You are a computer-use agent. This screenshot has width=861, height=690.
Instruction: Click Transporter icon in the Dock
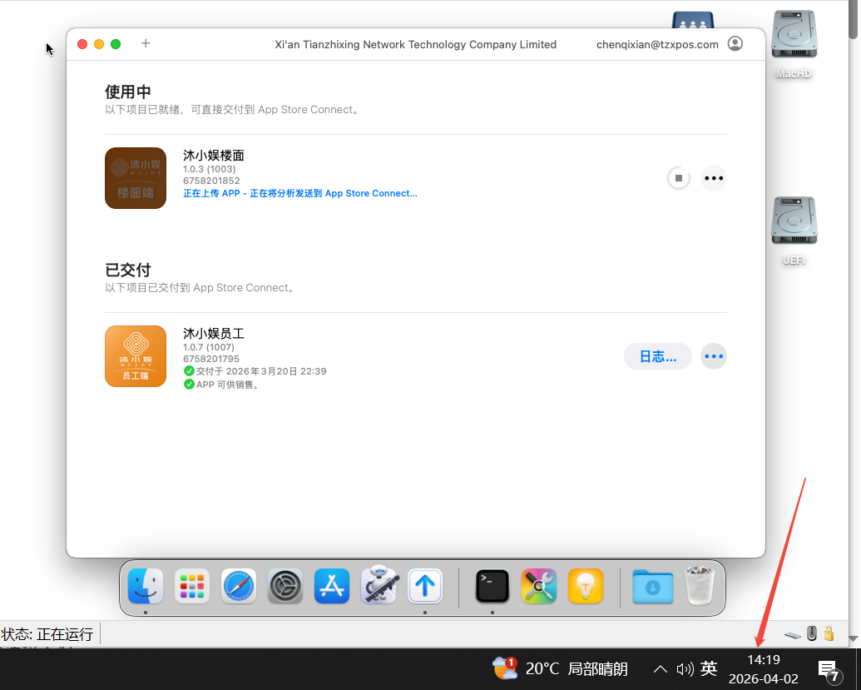tap(425, 587)
